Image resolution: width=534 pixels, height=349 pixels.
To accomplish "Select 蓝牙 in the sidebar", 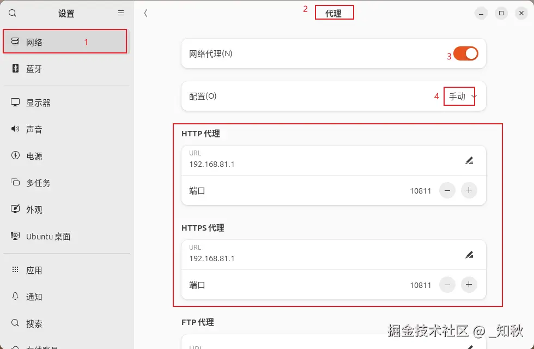I will (66, 69).
